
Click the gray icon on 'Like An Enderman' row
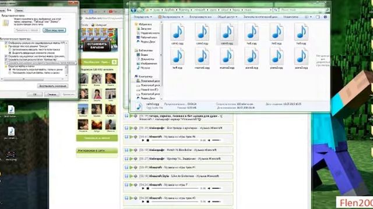coord(135,176)
